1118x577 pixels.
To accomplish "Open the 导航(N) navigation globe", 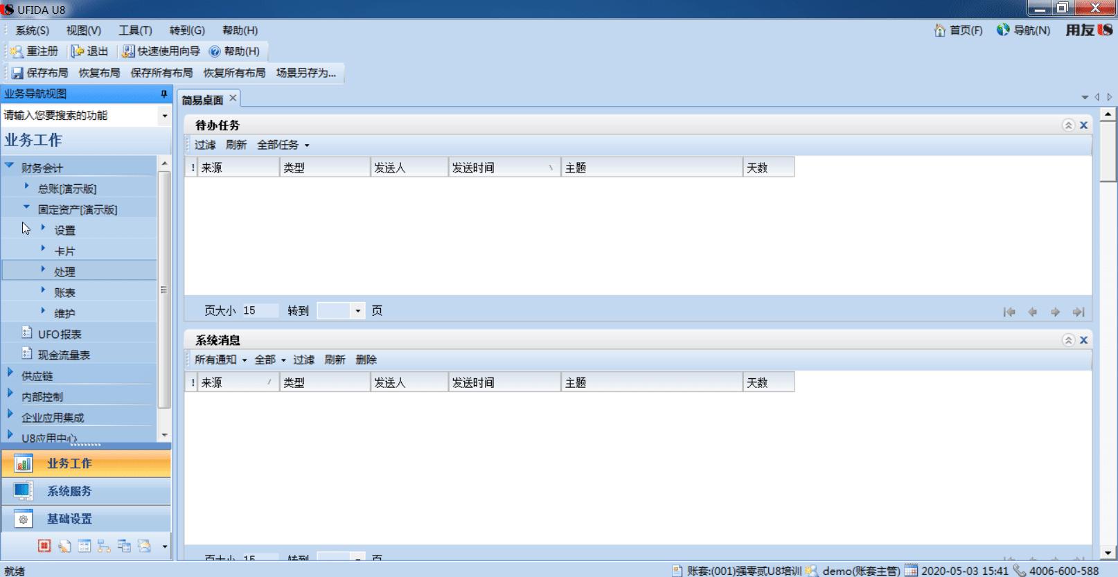I will tap(1023, 30).
